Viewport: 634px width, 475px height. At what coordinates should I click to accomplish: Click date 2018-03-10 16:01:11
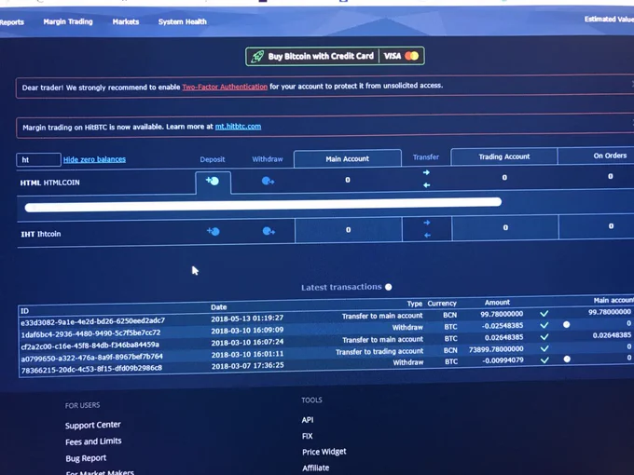(x=247, y=354)
